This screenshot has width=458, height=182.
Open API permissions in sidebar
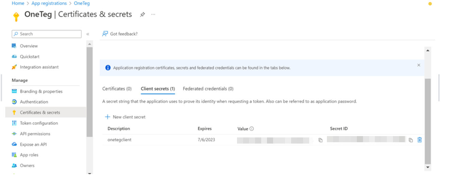(x=35, y=134)
